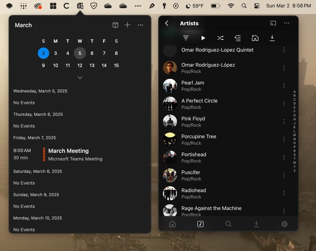
Task: Play all artists
Action: tap(203, 38)
